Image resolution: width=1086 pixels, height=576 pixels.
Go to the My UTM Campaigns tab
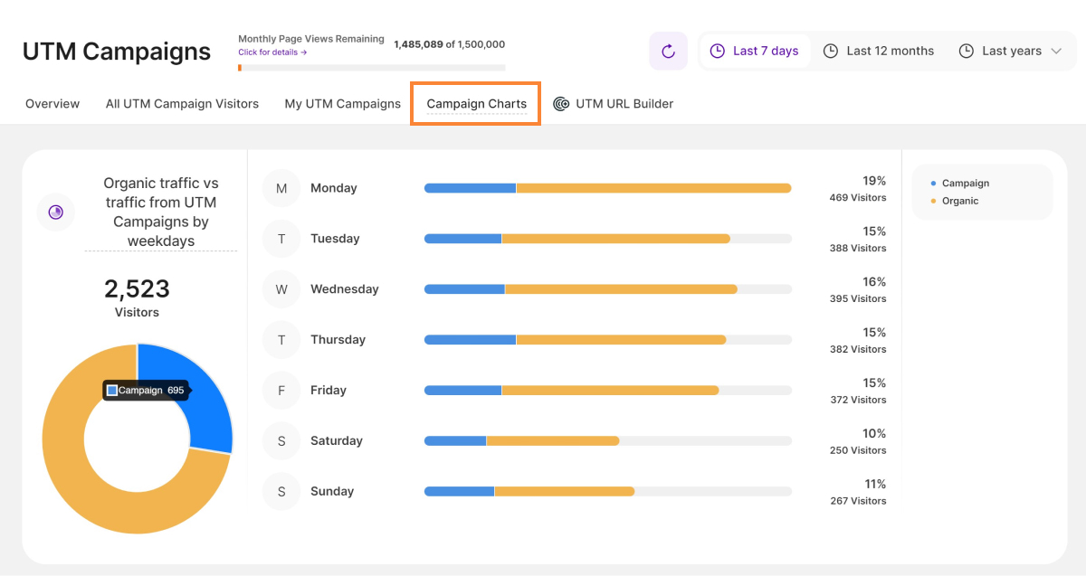(342, 104)
